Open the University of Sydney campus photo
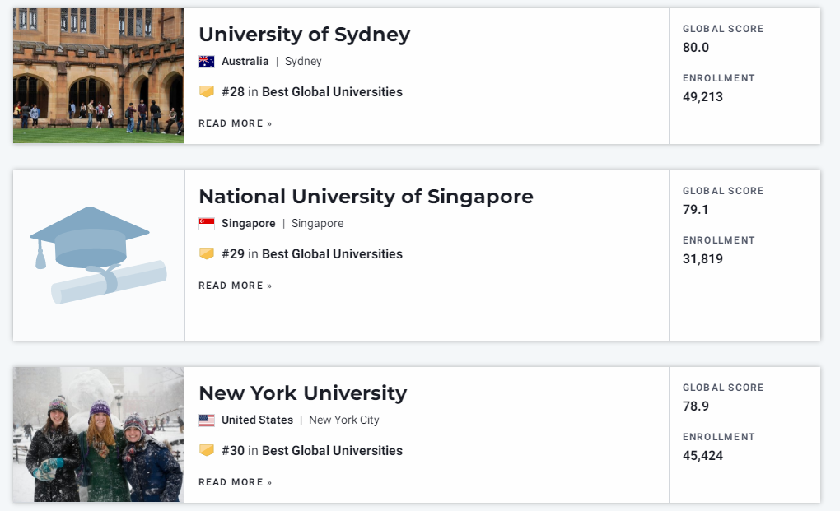 [x=99, y=76]
